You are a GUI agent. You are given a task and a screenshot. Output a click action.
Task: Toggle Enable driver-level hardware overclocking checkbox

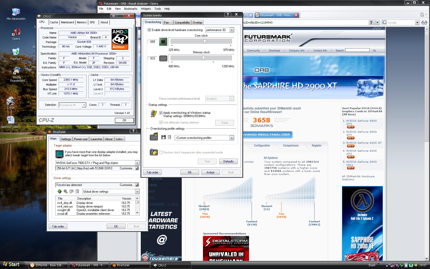click(x=149, y=30)
